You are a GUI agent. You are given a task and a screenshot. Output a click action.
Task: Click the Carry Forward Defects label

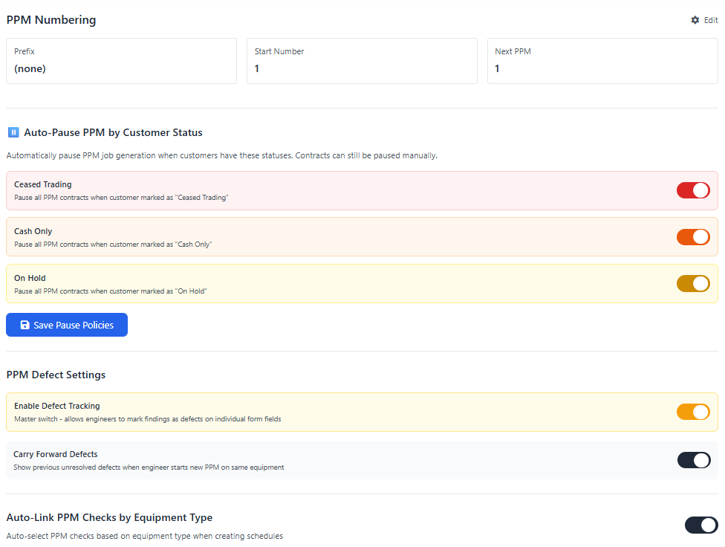coord(56,454)
